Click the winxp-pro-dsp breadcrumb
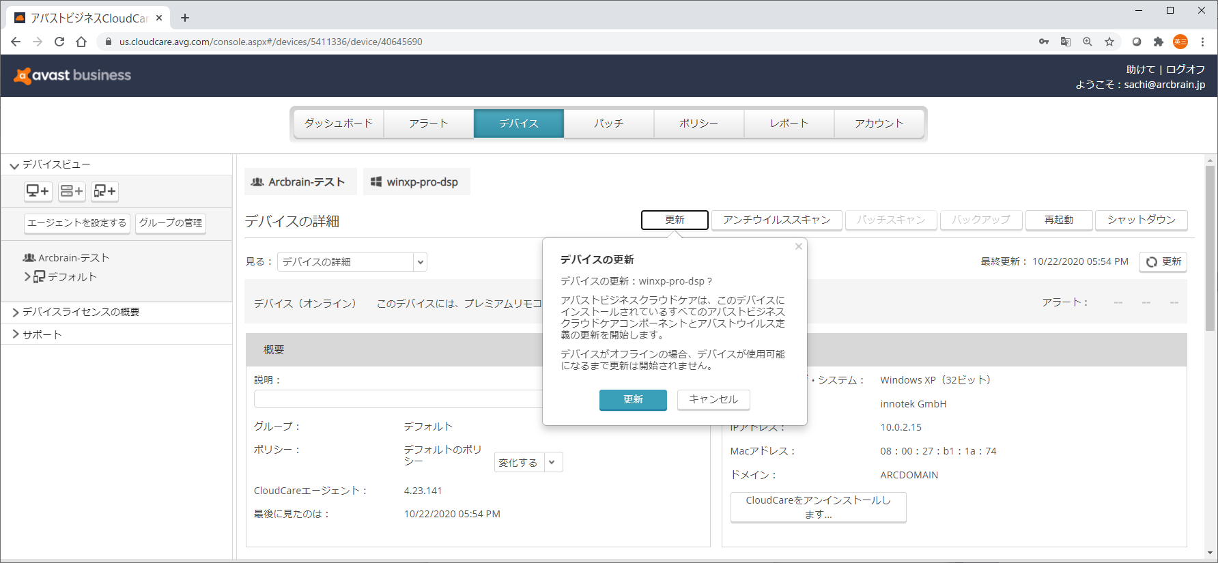1218x563 pixels. point(416,182)
